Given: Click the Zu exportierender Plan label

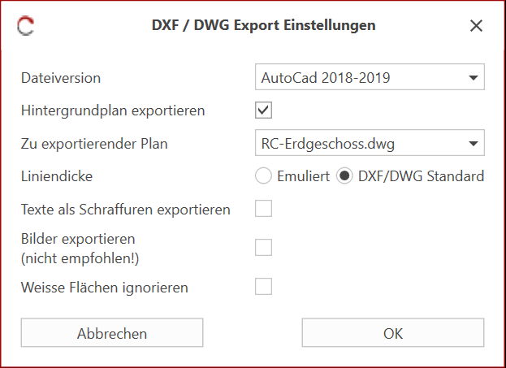Looking at the screenshot, I should point(96,143).
